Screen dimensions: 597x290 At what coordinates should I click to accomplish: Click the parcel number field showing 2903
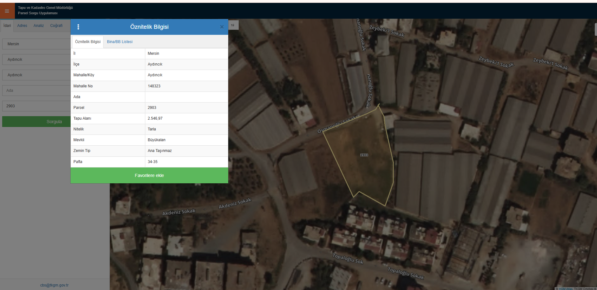[x=36, y=106]
